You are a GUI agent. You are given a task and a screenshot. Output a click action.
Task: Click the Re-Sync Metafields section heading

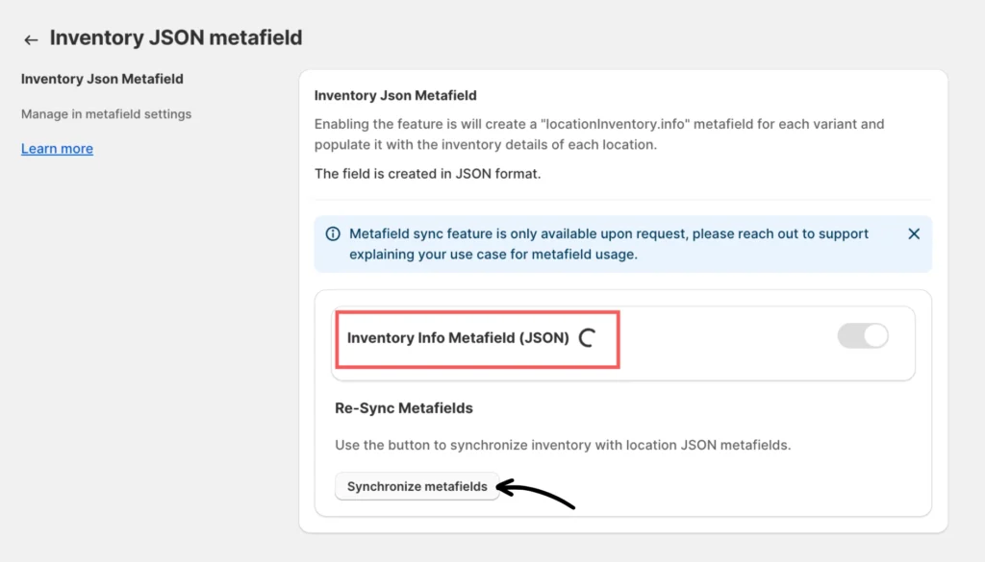(404, 408)
